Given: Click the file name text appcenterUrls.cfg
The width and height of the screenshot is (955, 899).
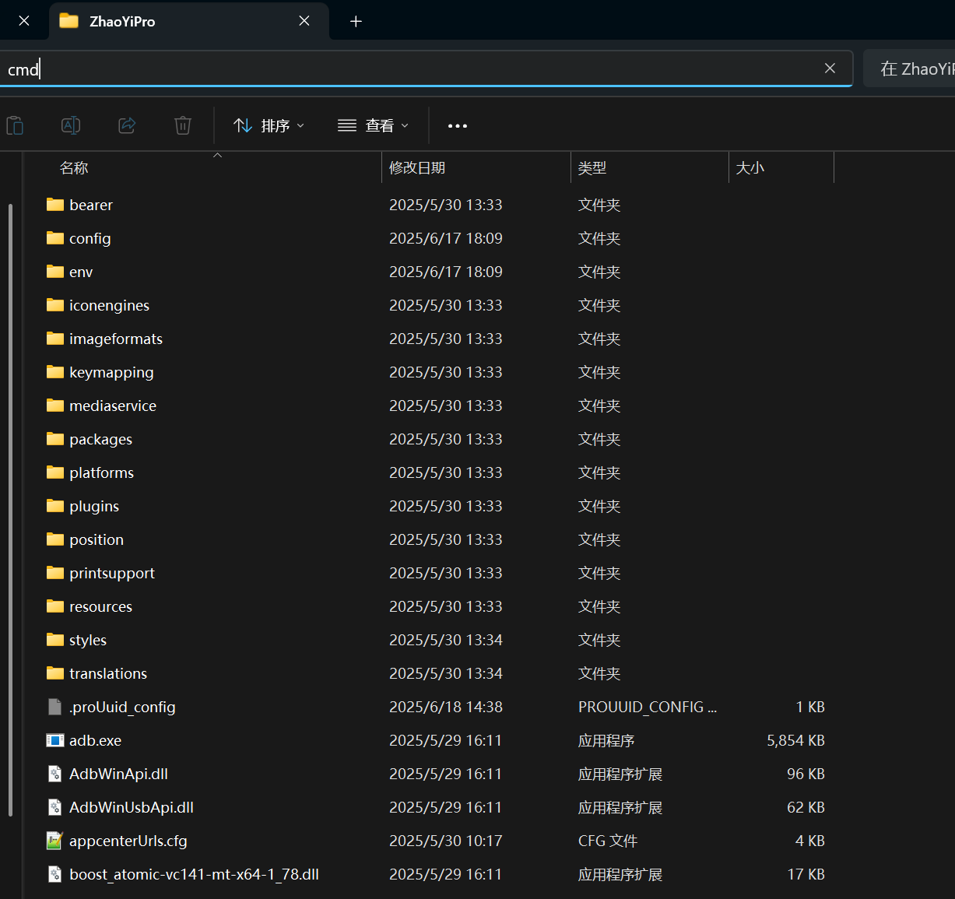Looking at the screenshot, I should click(x=128, y=841).
